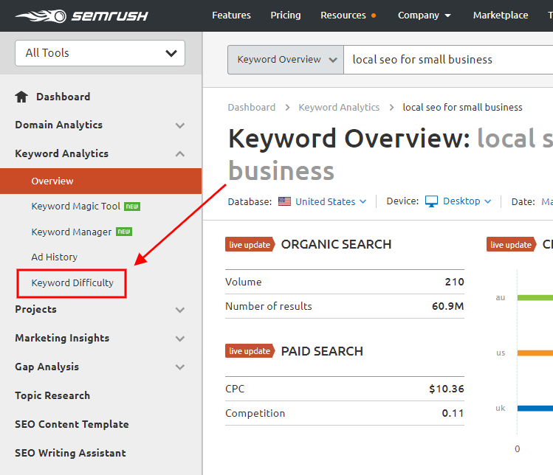The height and width of the screenshot is (475, 553).
Task: Click the Dashboard home icon
Action: click(21, 97)
